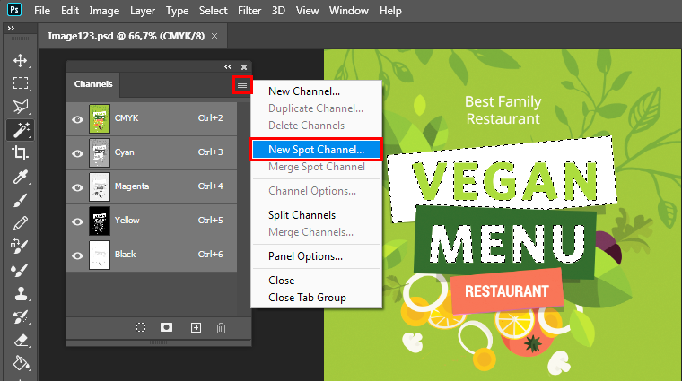682x381 pixels.
Task: Hide the Cyan channel visibility
Action: (77, 152)
